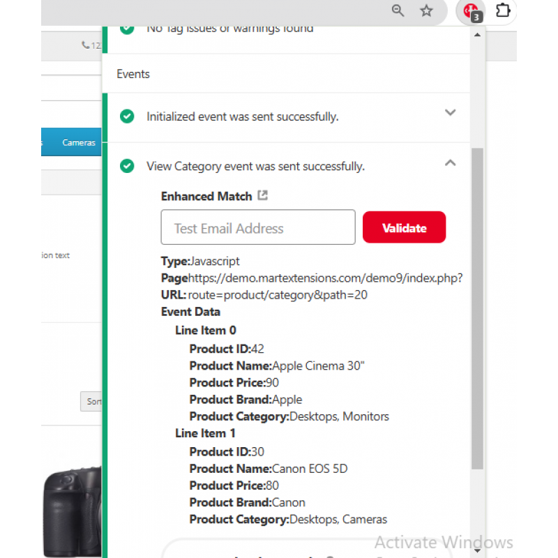Click the Initialized event green check icon
This screenshot has height=558, width=558.
(x=127, y=116)
